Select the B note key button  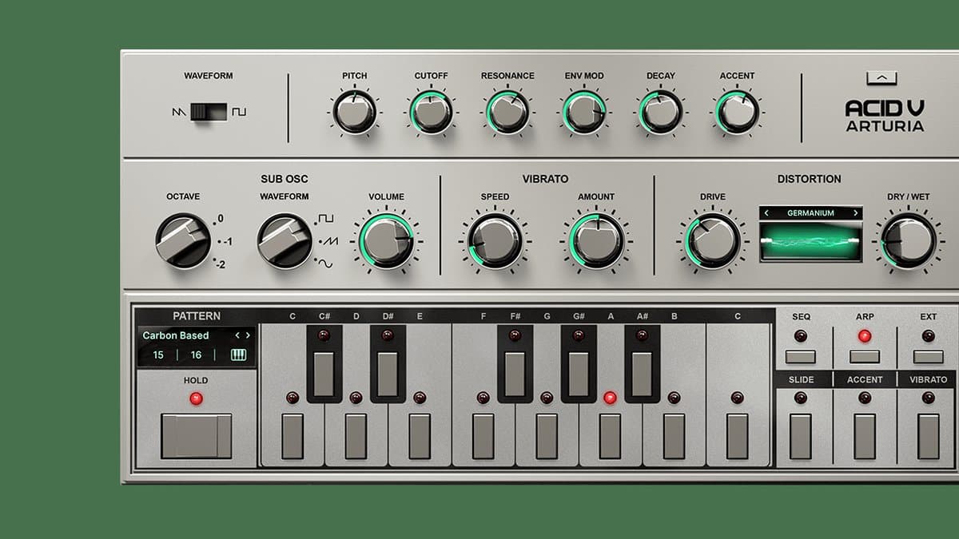(674, 436)
